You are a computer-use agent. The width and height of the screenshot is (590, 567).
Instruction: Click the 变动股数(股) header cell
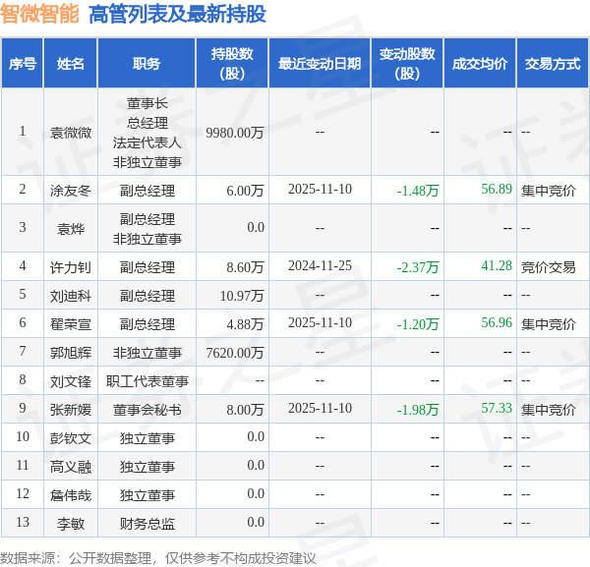(x=407, y=63)
